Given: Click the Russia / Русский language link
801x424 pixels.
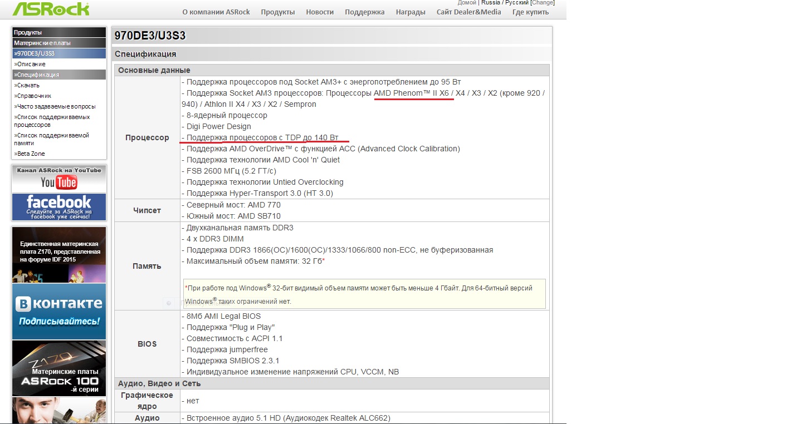Looking at the screenshot, I should point(505,3).
